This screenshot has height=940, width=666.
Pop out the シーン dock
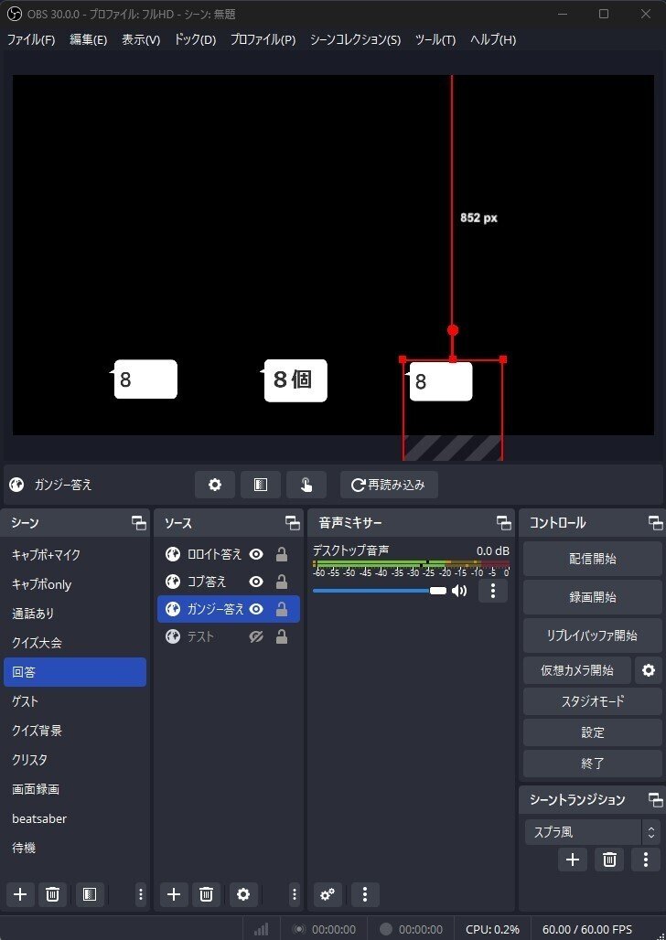click(x=139, y=523)
